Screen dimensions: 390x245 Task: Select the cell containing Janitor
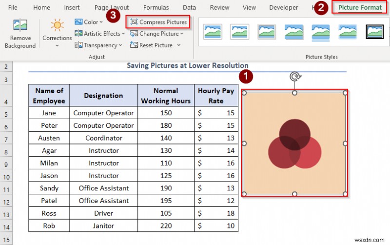(x=103, y=225)
